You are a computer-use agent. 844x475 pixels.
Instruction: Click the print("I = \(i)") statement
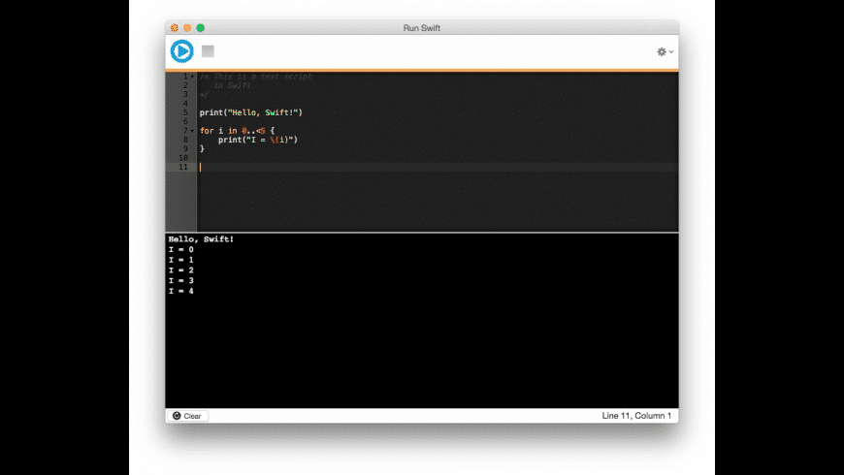tap(258, 140)
